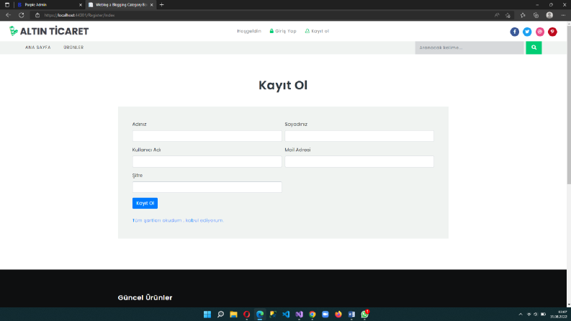Show hidden system tray icons
Screen dimensions: 571x321
point(521,315)
